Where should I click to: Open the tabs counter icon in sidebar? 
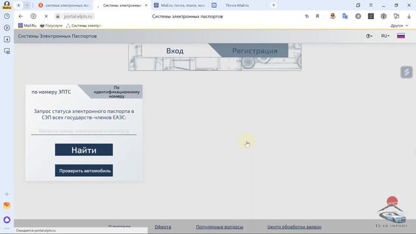[7, 39]
